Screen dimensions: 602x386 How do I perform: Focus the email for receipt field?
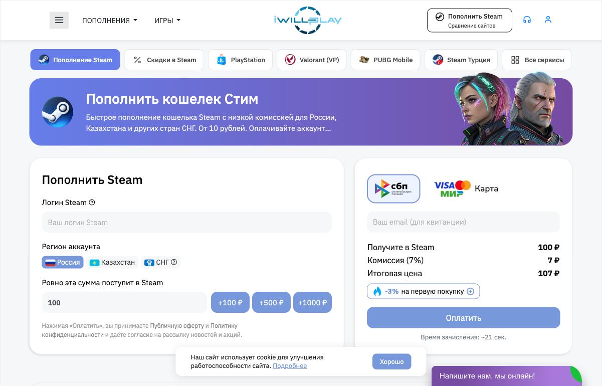[463, 222]
